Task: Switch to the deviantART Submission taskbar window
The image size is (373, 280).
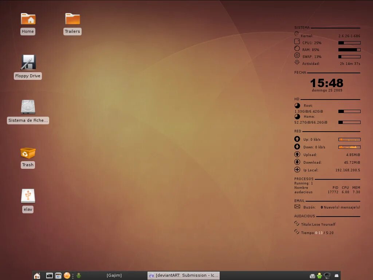Action: click(184, 276)
